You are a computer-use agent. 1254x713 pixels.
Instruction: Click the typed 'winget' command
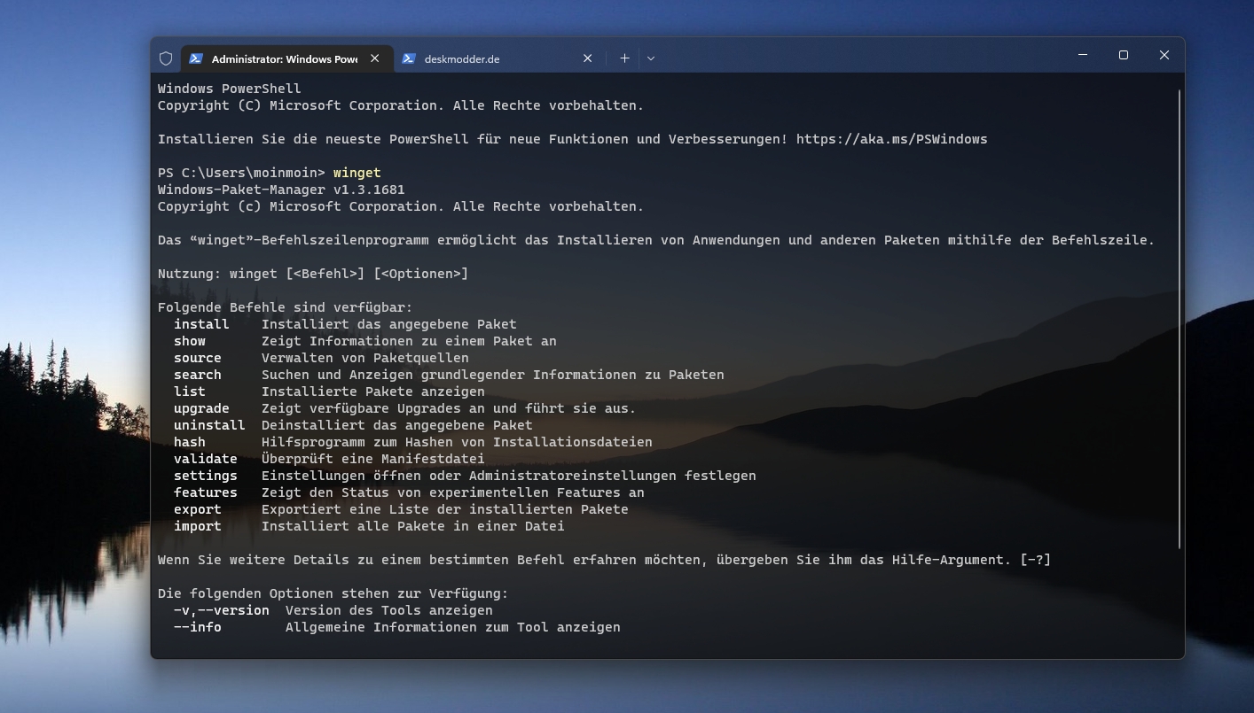(357, 173)
